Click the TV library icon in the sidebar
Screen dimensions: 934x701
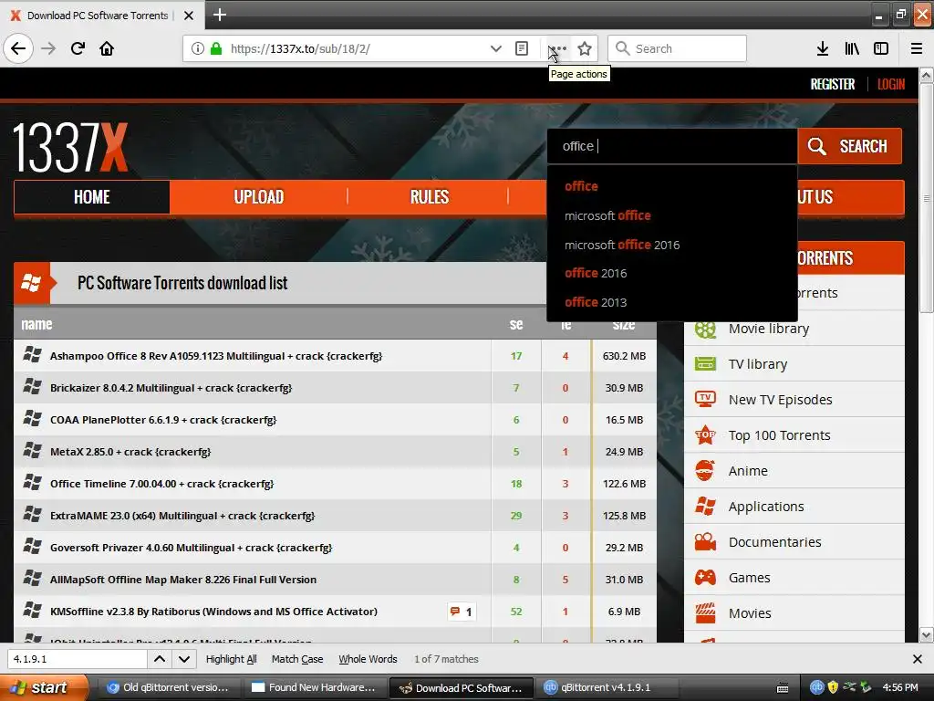point(705,363)
